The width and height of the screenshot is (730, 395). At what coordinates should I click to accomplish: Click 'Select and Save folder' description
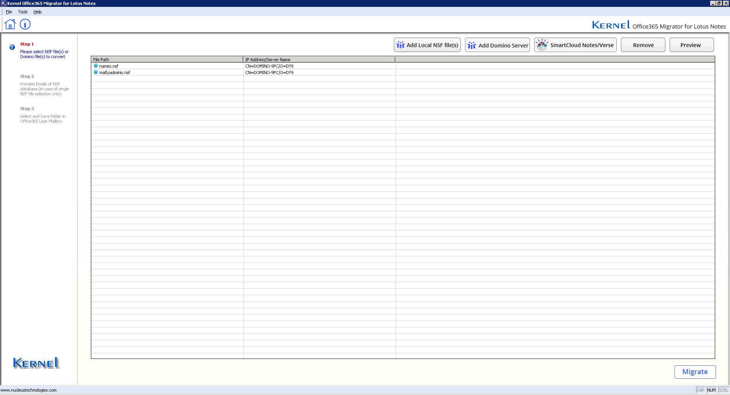pos(43,119)
